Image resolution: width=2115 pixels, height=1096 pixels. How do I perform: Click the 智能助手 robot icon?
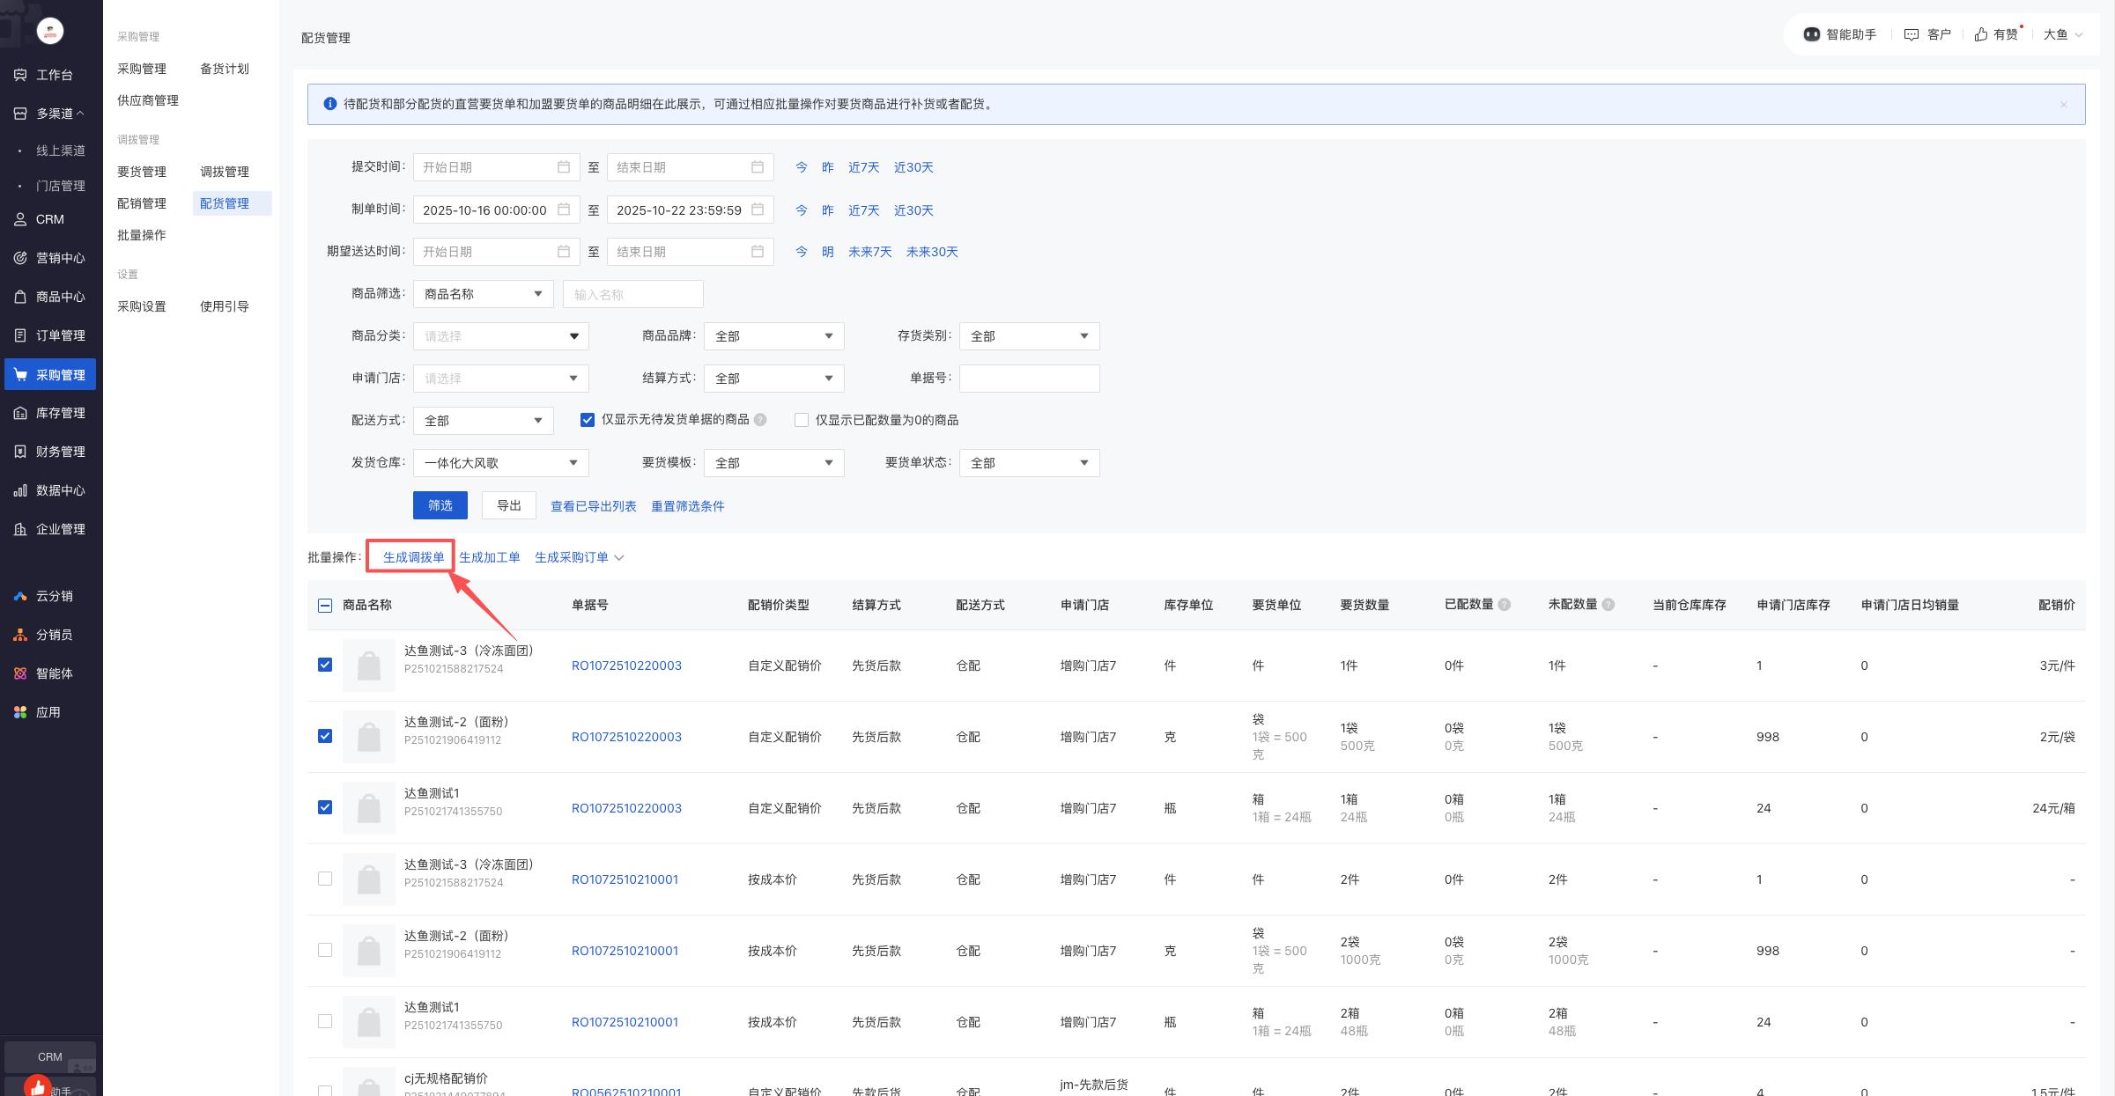pos(1811,34)
